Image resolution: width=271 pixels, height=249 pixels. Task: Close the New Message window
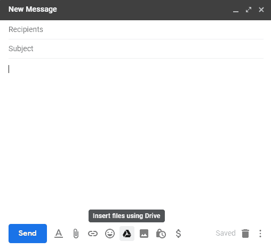coord(261,10)
